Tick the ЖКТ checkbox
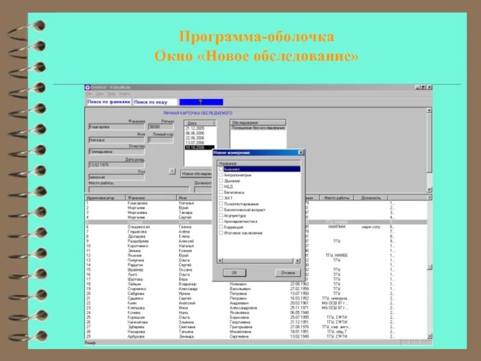 pyautogui.click(x=221, y=198)
